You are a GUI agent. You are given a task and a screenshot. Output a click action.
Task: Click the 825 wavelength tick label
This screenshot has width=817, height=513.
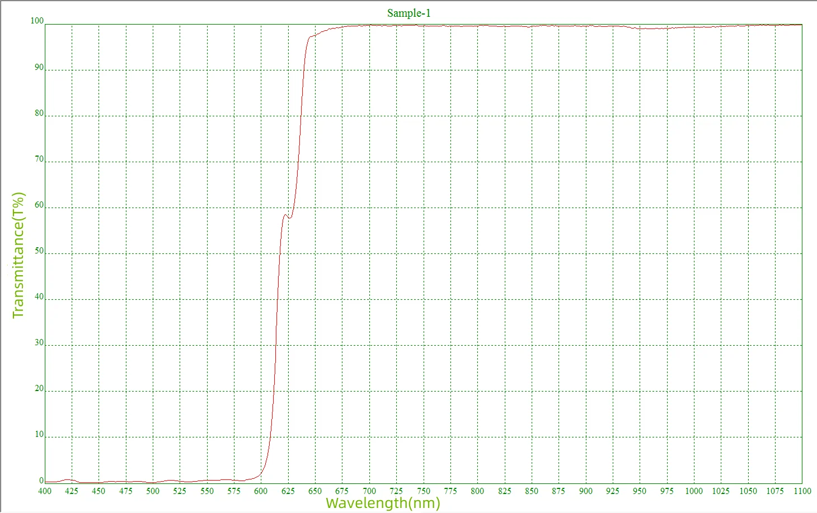pos(505,491)
